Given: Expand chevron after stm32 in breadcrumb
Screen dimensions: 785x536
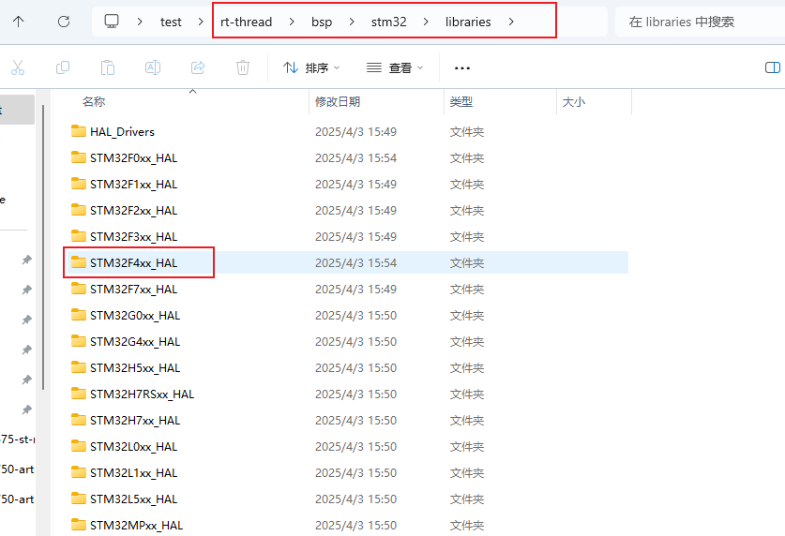Looking at the screenshot, I should [426, 22].
